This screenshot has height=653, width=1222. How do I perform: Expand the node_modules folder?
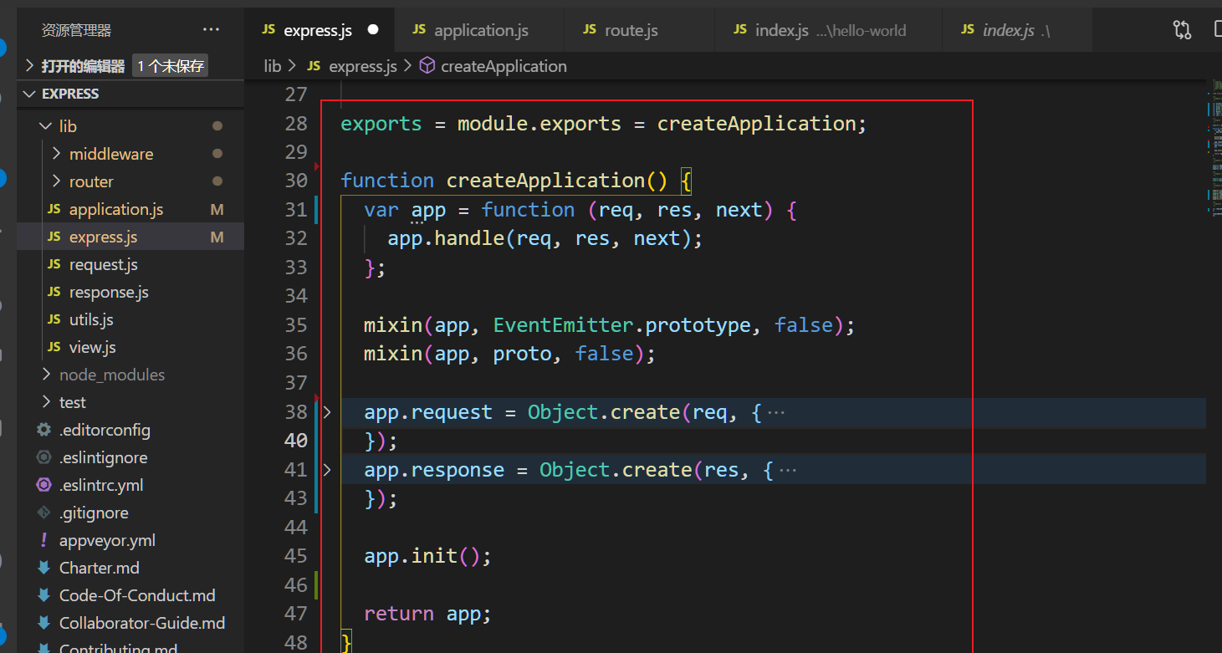pyautogui.click(x=111, y=375)
